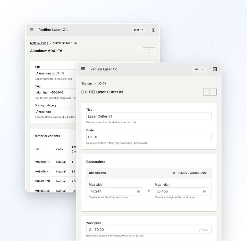Open three-dot menu for Aluminum 6061-T6
This screenshot has width=247, height=241.
click(149, 51)
